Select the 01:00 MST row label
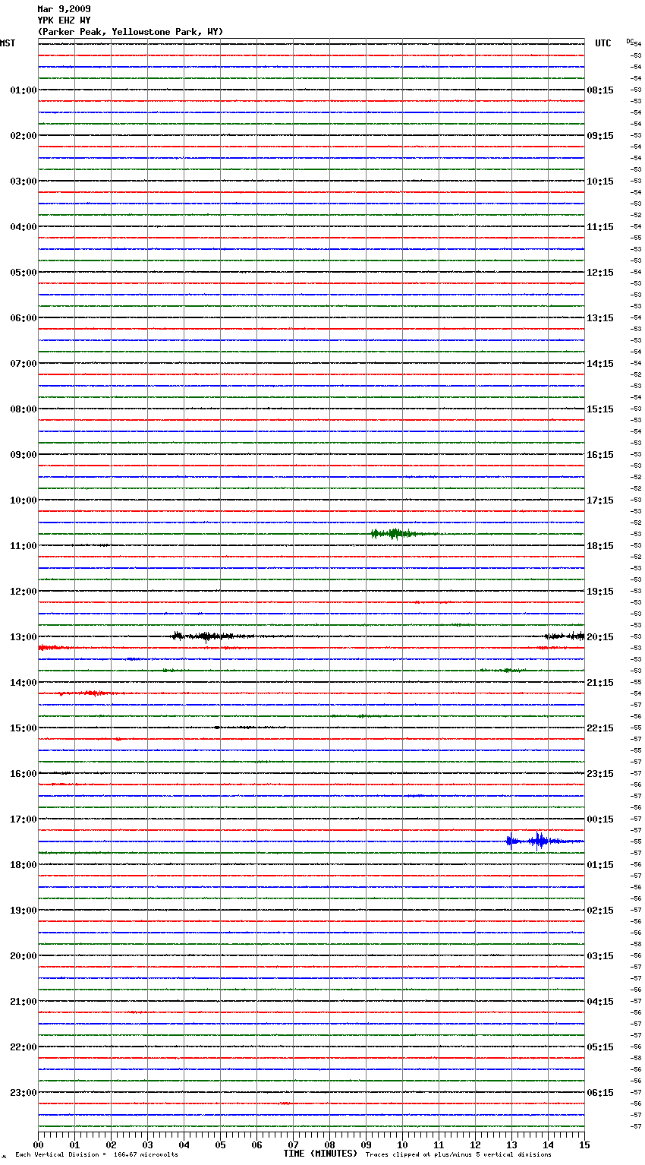645x1165 pixels. [x=24, y=90]
